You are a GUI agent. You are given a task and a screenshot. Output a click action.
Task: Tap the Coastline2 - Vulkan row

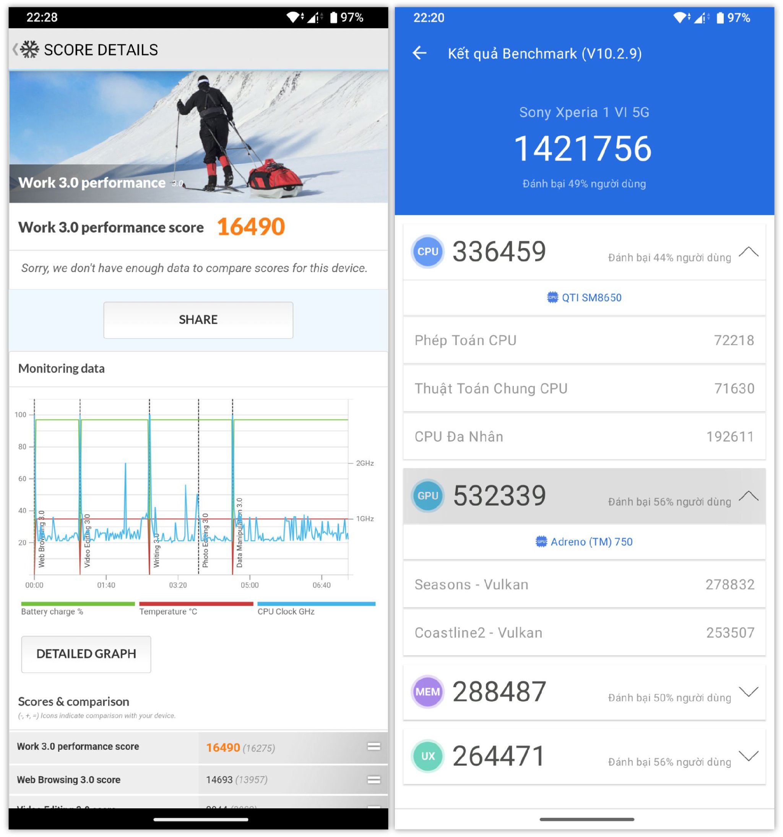(584, 633)
